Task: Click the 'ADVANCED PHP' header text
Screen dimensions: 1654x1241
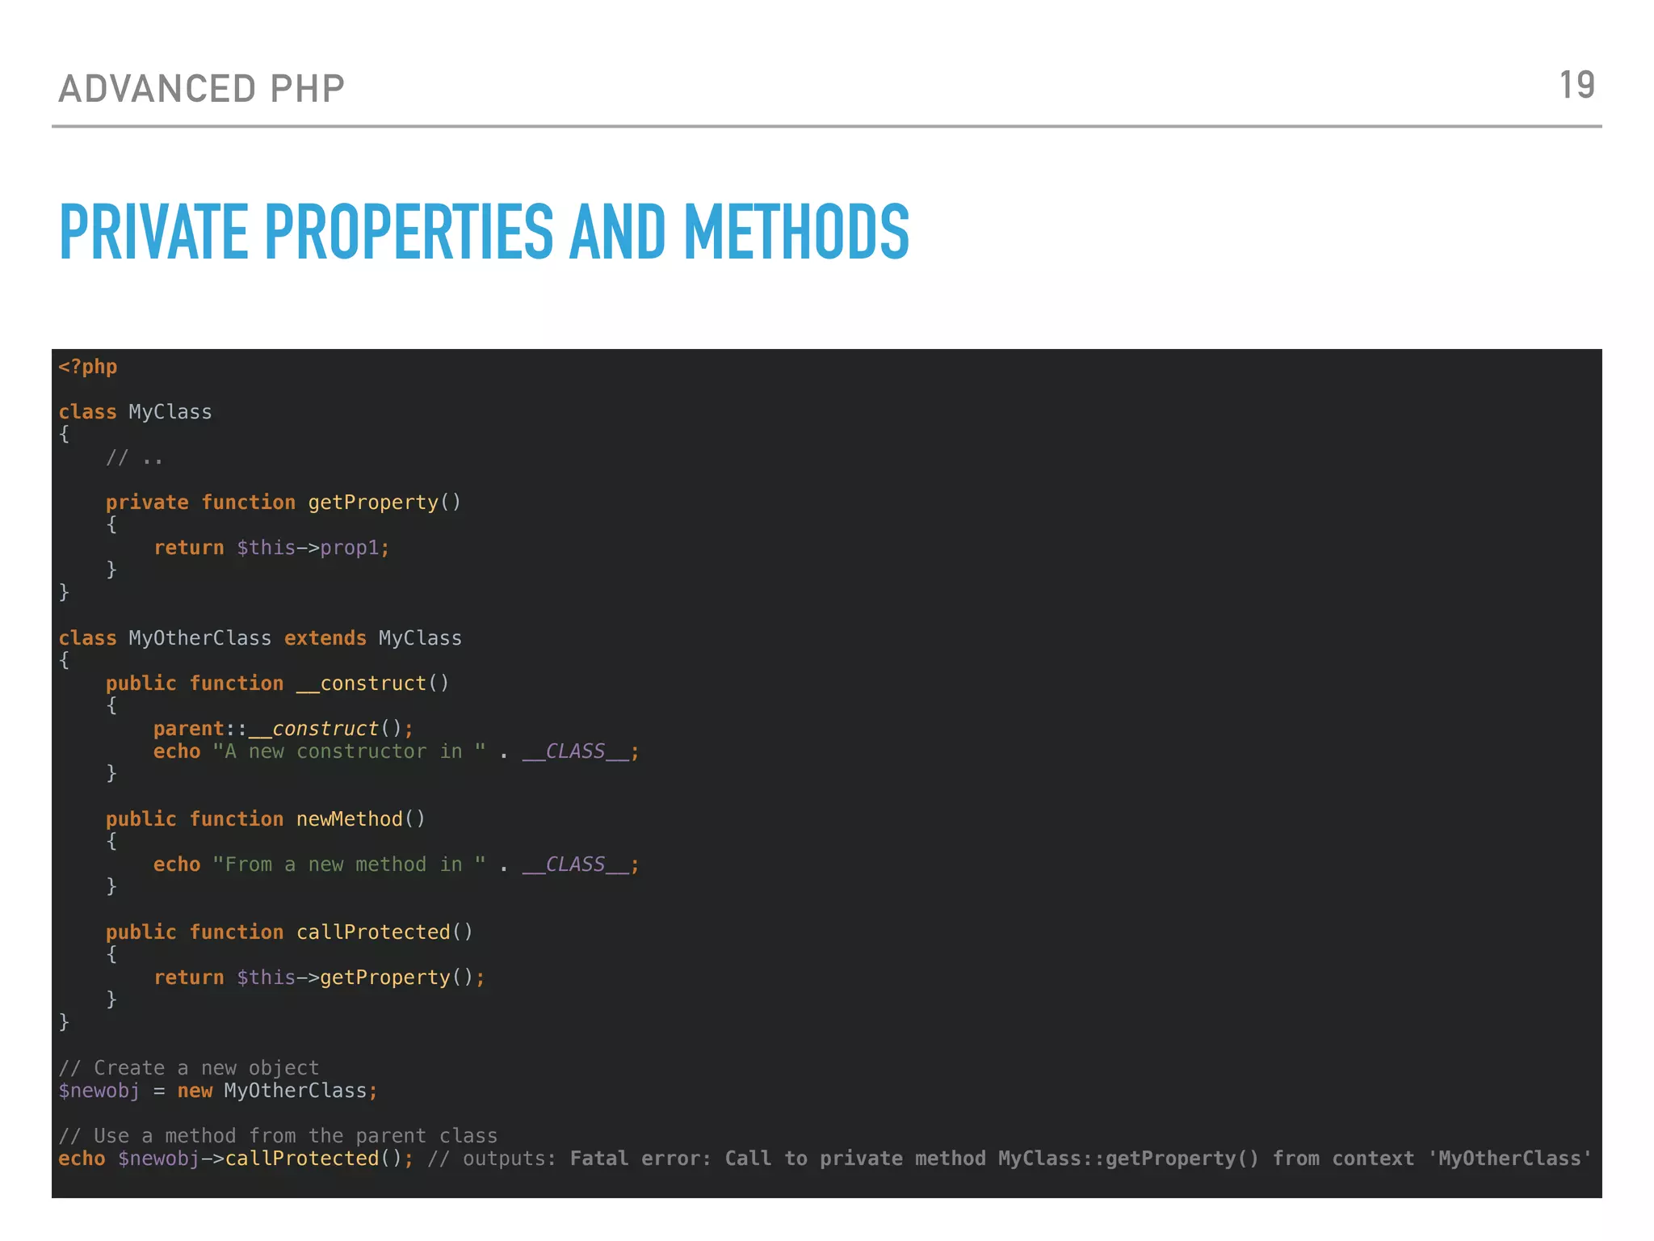Action: click(202, 89)
